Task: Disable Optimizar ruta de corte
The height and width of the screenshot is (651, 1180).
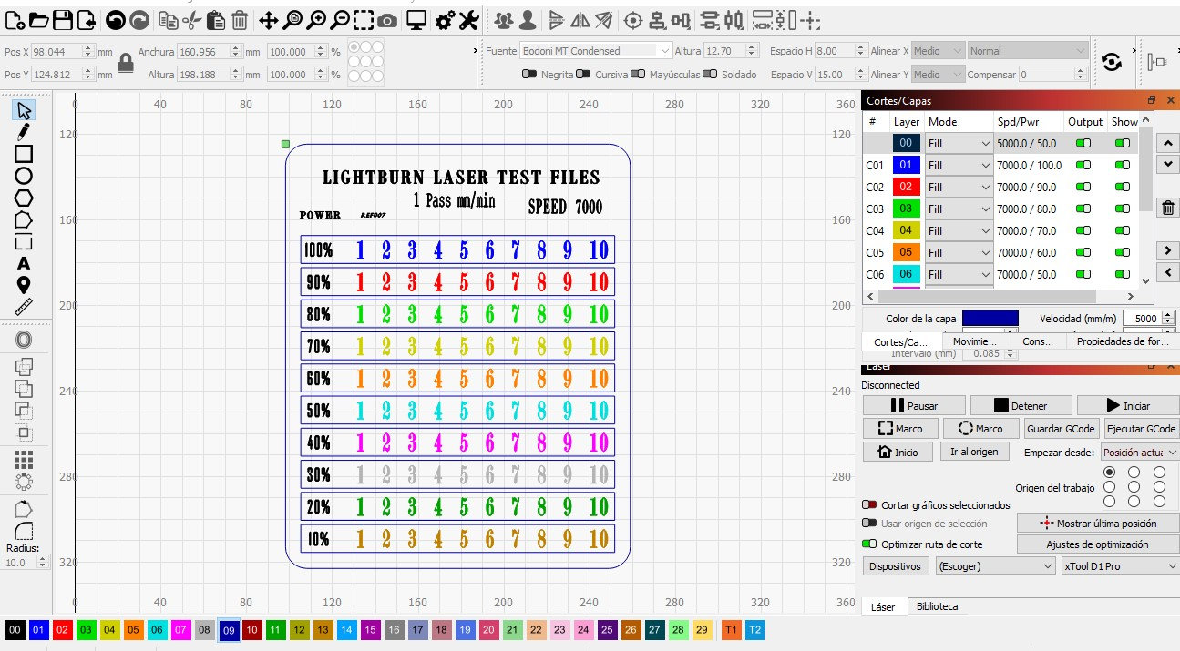Action: 868,544
